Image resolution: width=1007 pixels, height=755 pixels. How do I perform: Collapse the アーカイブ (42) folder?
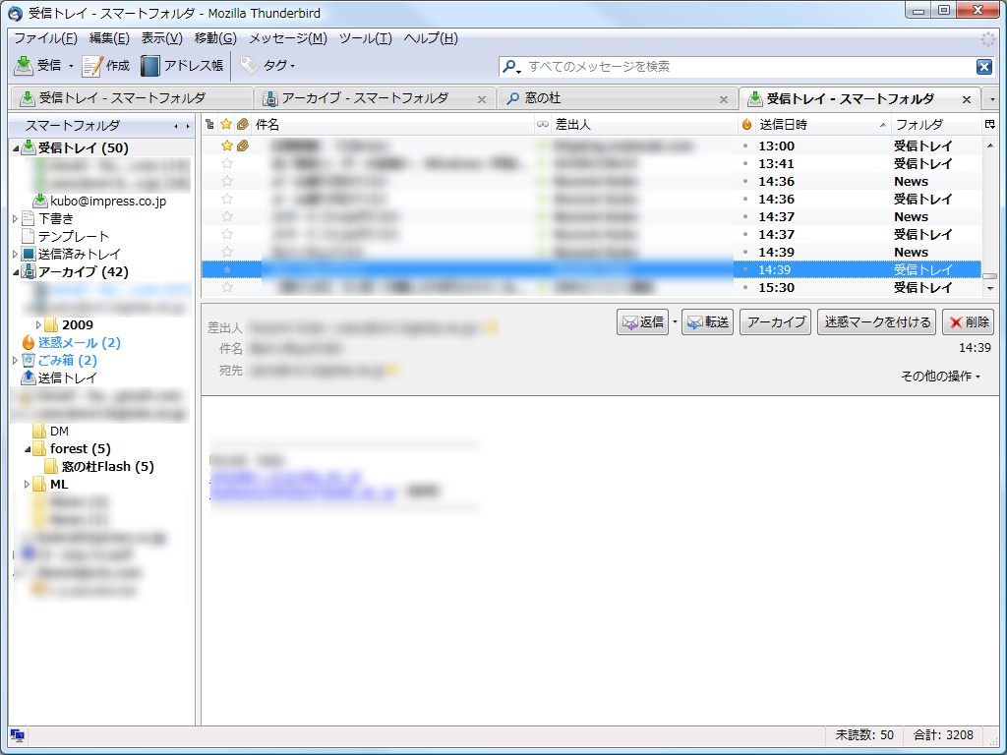(16, 272)
